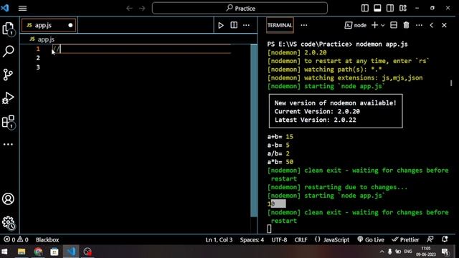Expand the launch profile dropdown arrow
459x258 pixels.
click(x=382, y=26)
